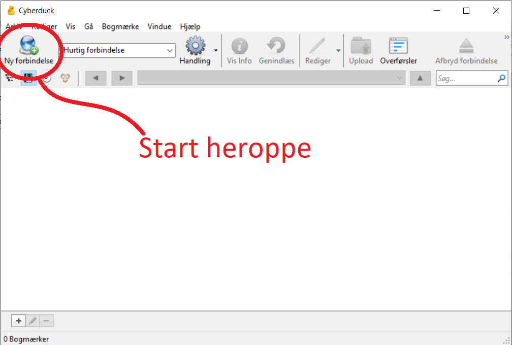Image resolution: width=512 pixels, height=345 pixels.
Task: Expand the Handling dropdown arrow
Action: click(x=216, y=50)
